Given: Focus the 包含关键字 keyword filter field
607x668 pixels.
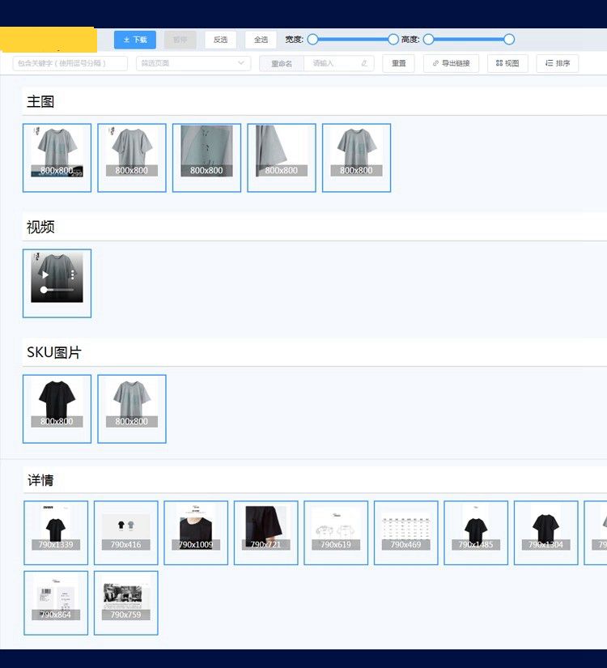Looking at the screenshot, I should tap(70, 63).
